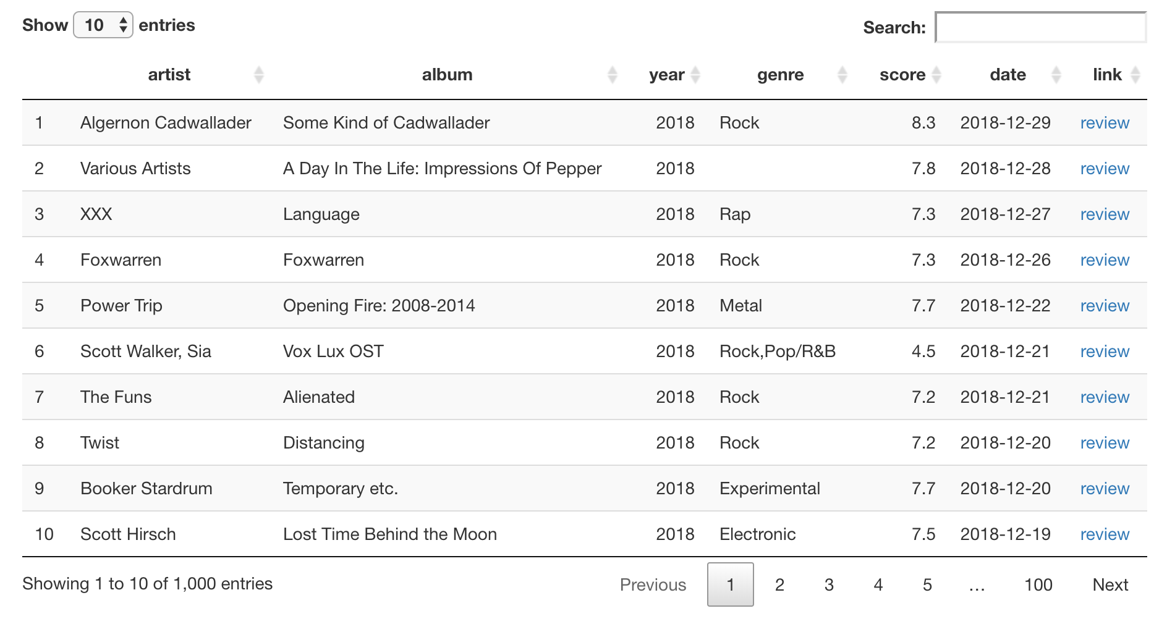Click the Previous page button
Image resolution: width=1167 pixels, height=624 pixels.
(653, 584)
